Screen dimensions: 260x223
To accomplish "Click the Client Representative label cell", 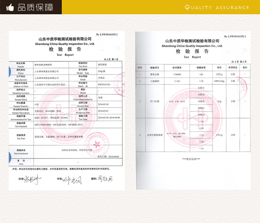I will pyautogui.click(x=83, y=98).
